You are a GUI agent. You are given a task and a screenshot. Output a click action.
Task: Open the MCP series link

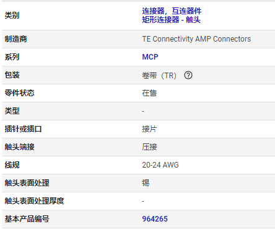tap(150, 57)
